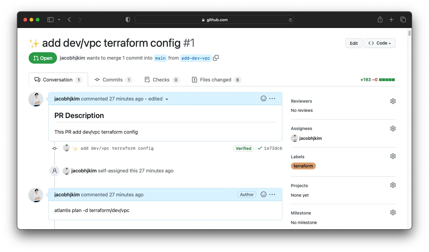Open the Projects gear settings

(393, 185)
